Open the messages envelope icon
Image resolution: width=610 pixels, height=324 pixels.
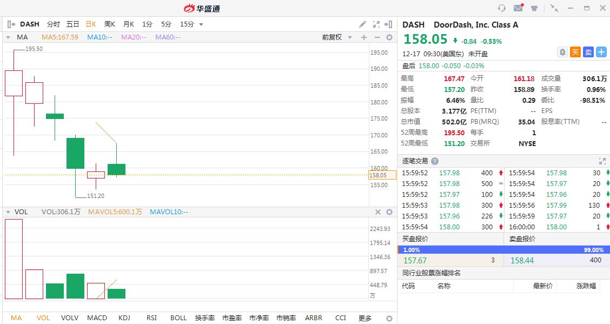518,8
